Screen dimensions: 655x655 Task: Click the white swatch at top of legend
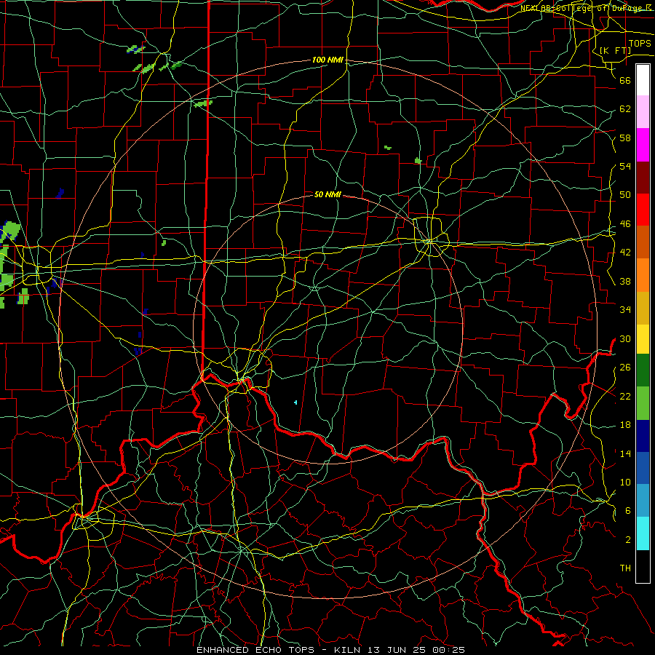tap(643, 80)
